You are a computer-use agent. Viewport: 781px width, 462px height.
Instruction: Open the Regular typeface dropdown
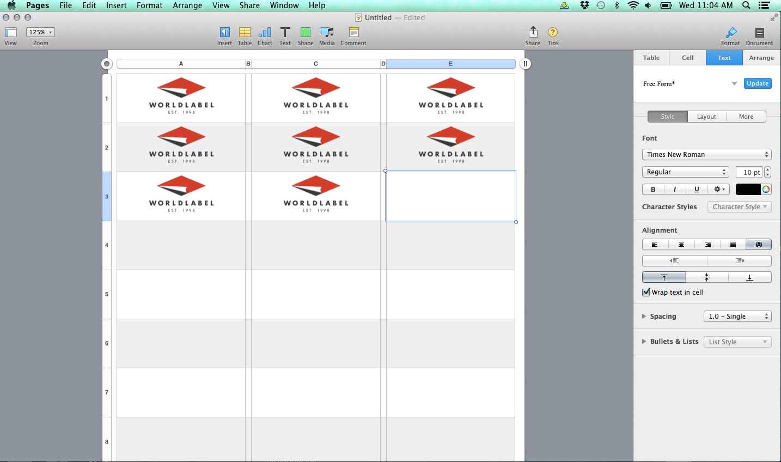click(x=685, y=172)
